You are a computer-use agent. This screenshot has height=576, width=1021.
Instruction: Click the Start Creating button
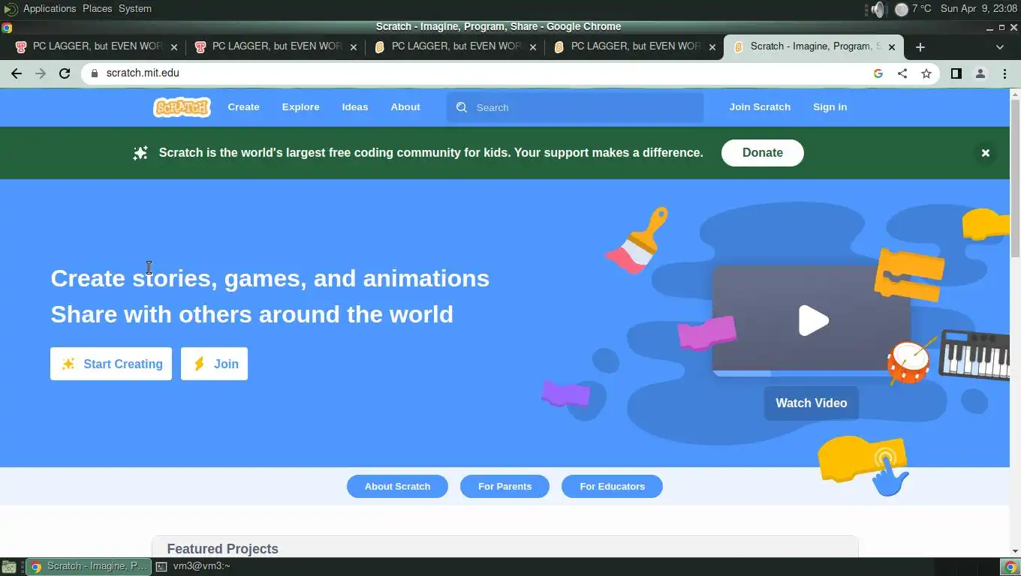click(x=111, y=364)
